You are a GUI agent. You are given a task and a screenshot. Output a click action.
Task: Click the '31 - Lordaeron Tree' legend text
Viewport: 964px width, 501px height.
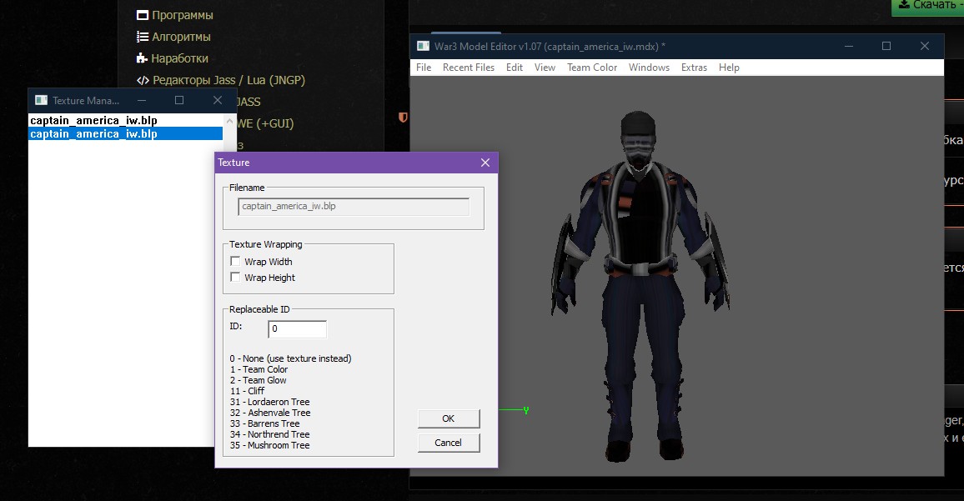(x=270, y=402)
